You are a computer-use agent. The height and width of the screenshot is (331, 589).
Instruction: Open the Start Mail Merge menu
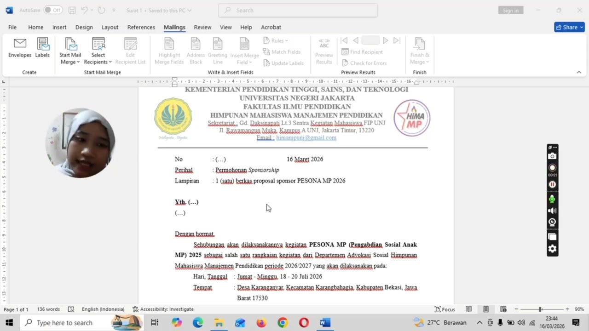70,51
